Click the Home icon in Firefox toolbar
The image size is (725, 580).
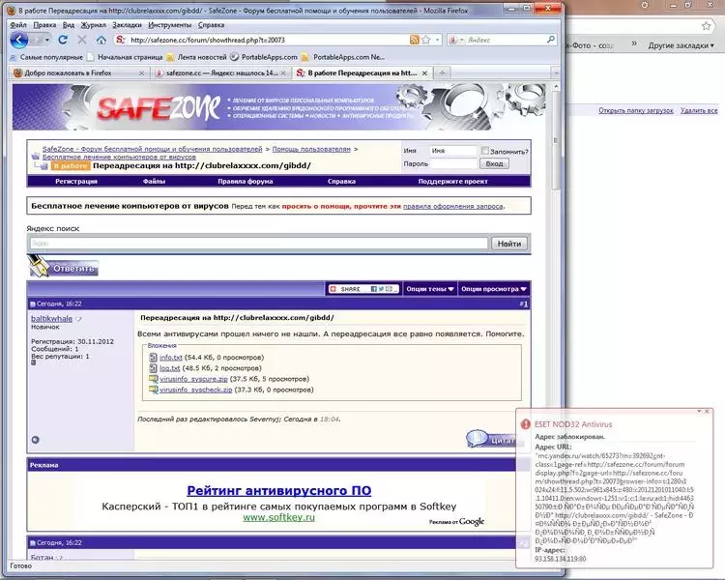pyautogui.click(x=101, y=41)
